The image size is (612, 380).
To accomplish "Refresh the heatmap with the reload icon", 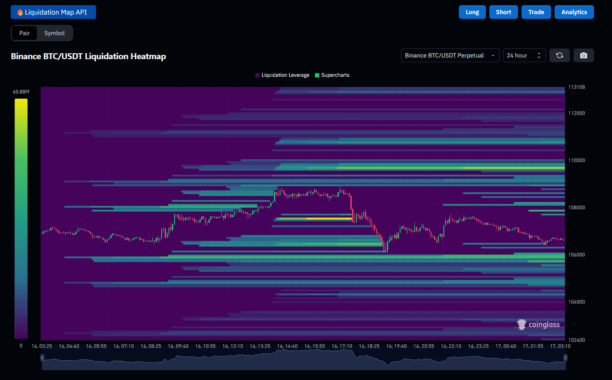I will click(560, 55).
